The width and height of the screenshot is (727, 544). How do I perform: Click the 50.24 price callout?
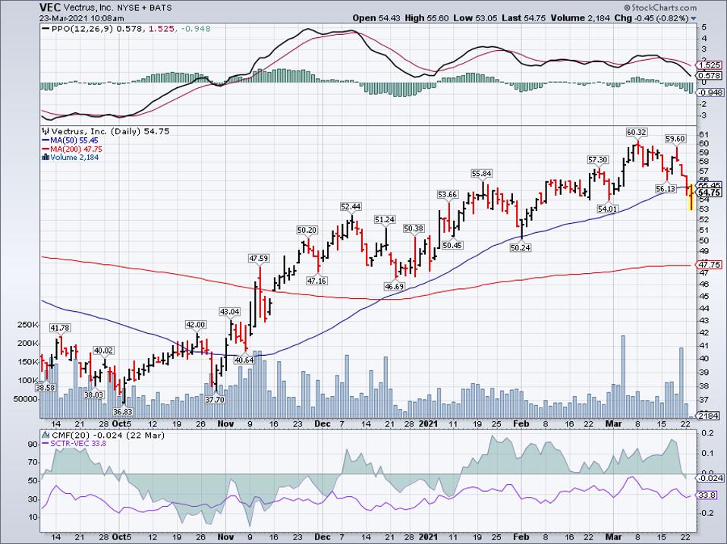(521, 247)
